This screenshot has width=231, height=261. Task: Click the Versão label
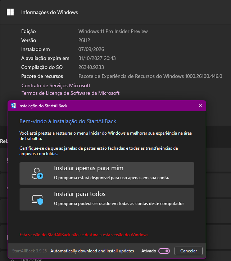click(28, 40)
